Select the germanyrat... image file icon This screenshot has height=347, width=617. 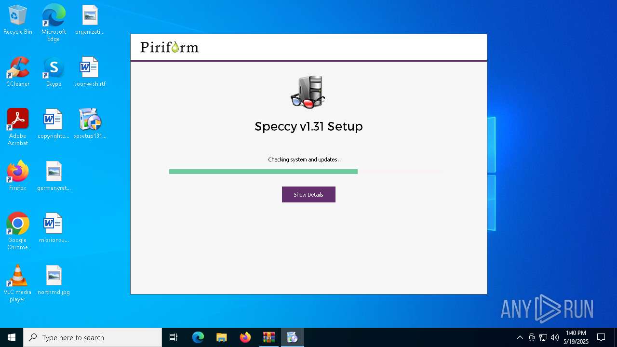tap(54, 176)
